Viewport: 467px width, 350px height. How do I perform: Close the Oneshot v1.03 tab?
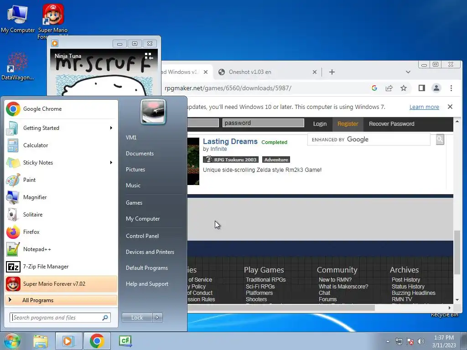coord(315,72)
